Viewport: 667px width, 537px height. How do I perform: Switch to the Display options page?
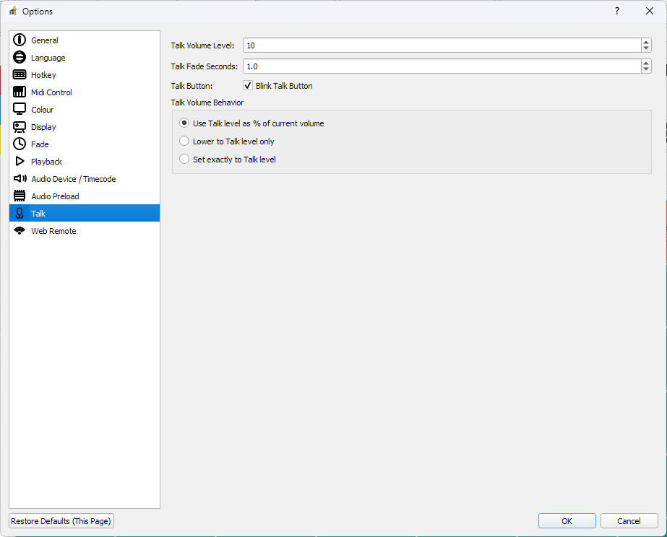pos(43,127)
